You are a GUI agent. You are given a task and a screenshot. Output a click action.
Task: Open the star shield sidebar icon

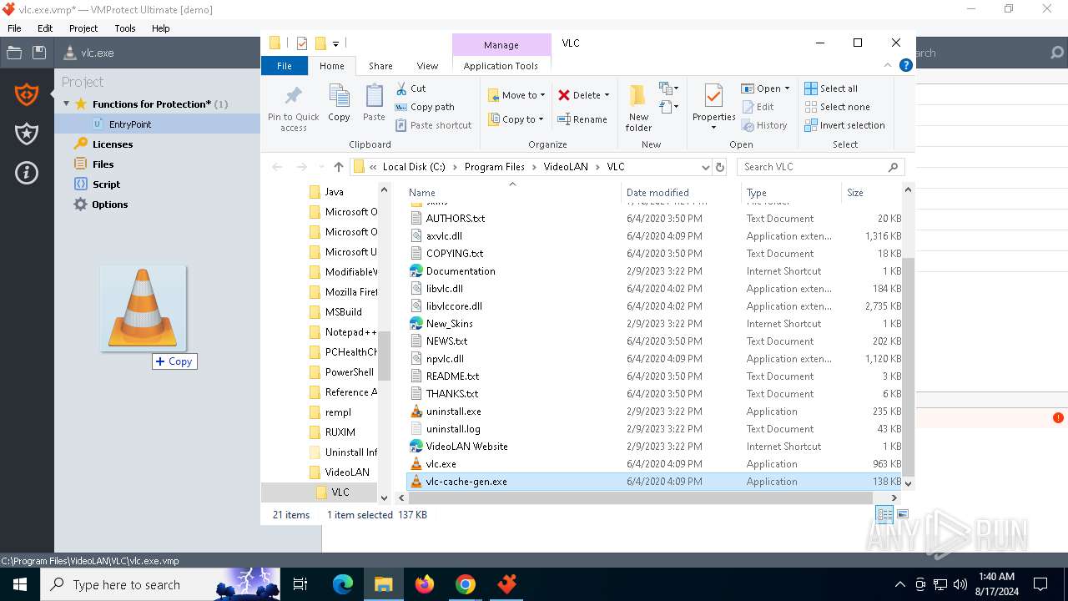[27, 134]
